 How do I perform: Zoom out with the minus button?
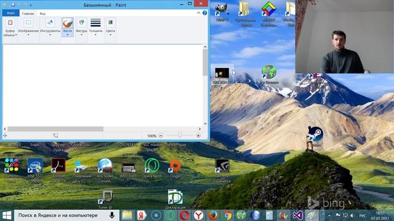coord(161,135)
